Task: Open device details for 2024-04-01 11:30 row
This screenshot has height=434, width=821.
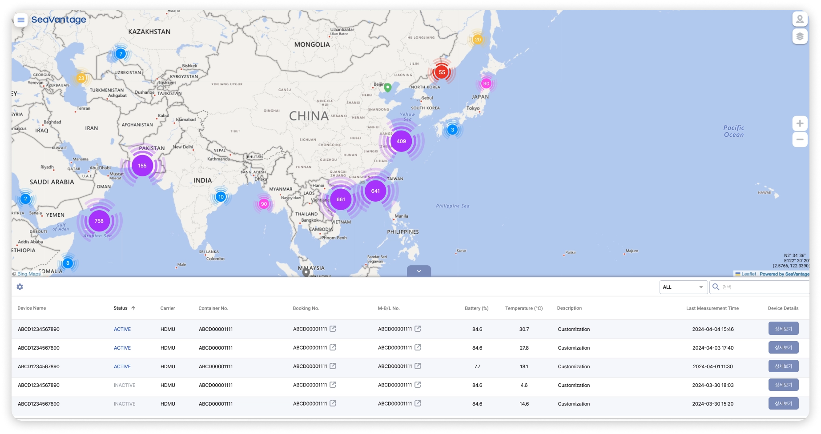Action: [783, 366]
